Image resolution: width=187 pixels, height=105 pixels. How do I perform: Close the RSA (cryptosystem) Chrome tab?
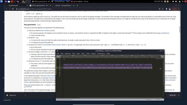(x=50, y=6)
